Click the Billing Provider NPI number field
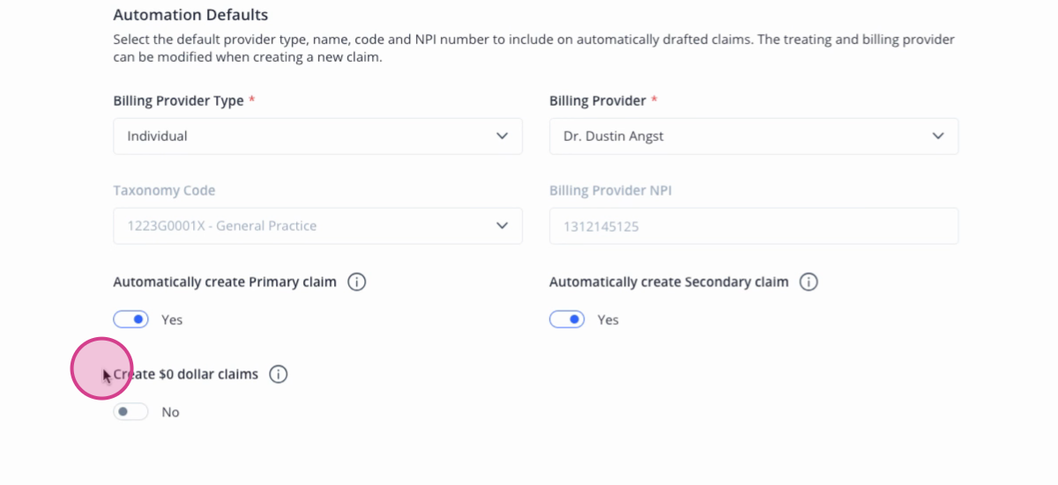Viewport: 1058px width, 485px height. pos(754,226)
